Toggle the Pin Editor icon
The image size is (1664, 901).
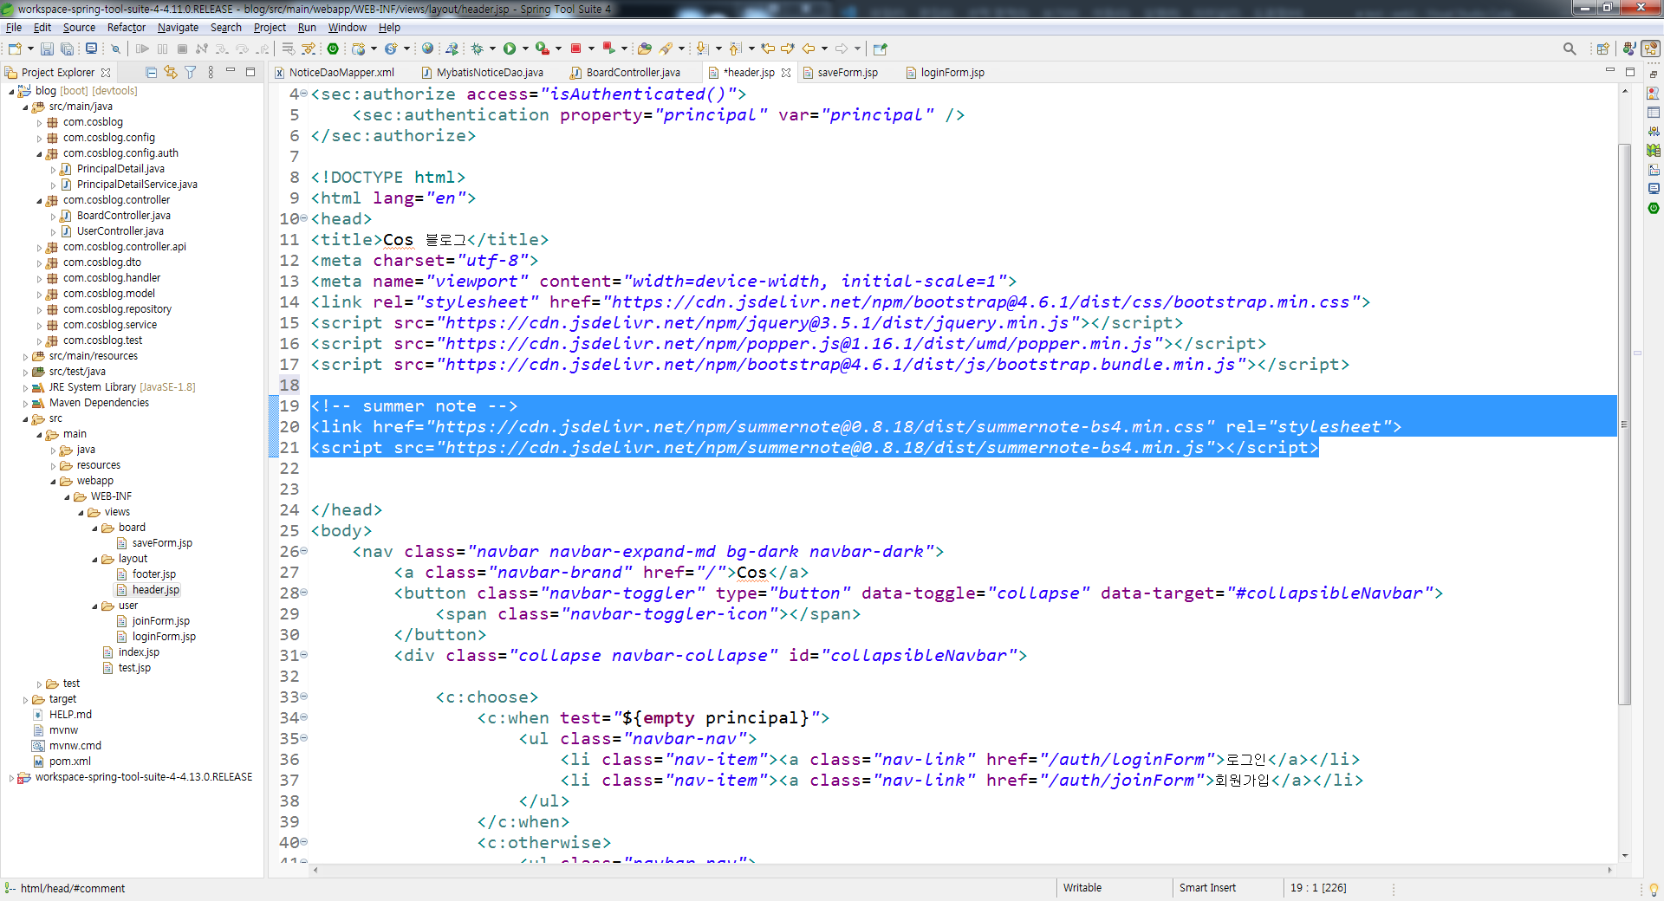coord(881,49)
